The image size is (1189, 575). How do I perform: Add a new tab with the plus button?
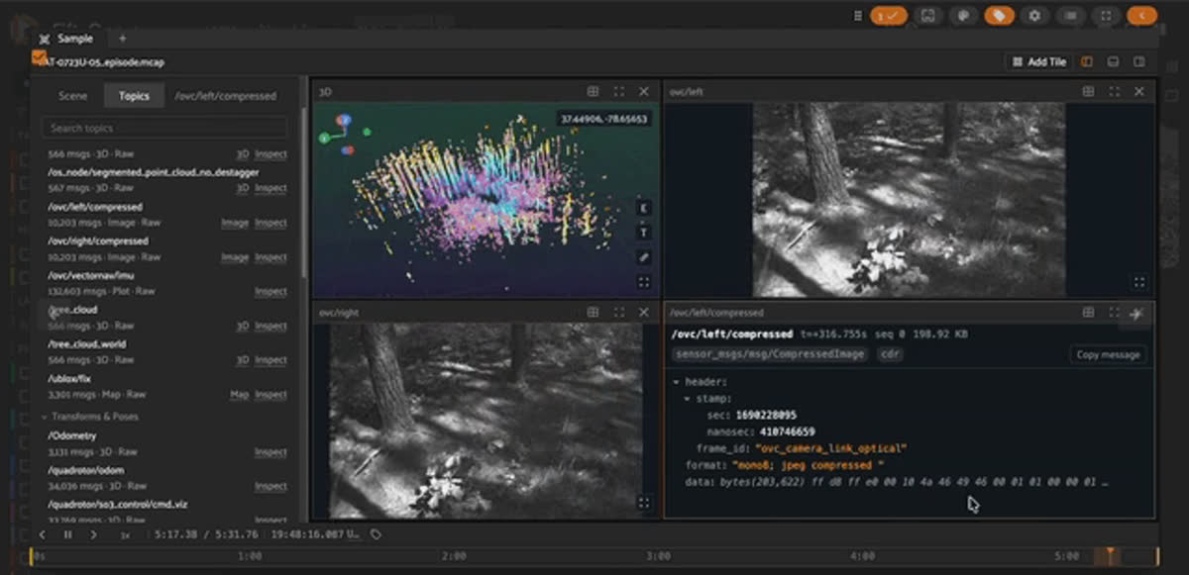(122, 39)
